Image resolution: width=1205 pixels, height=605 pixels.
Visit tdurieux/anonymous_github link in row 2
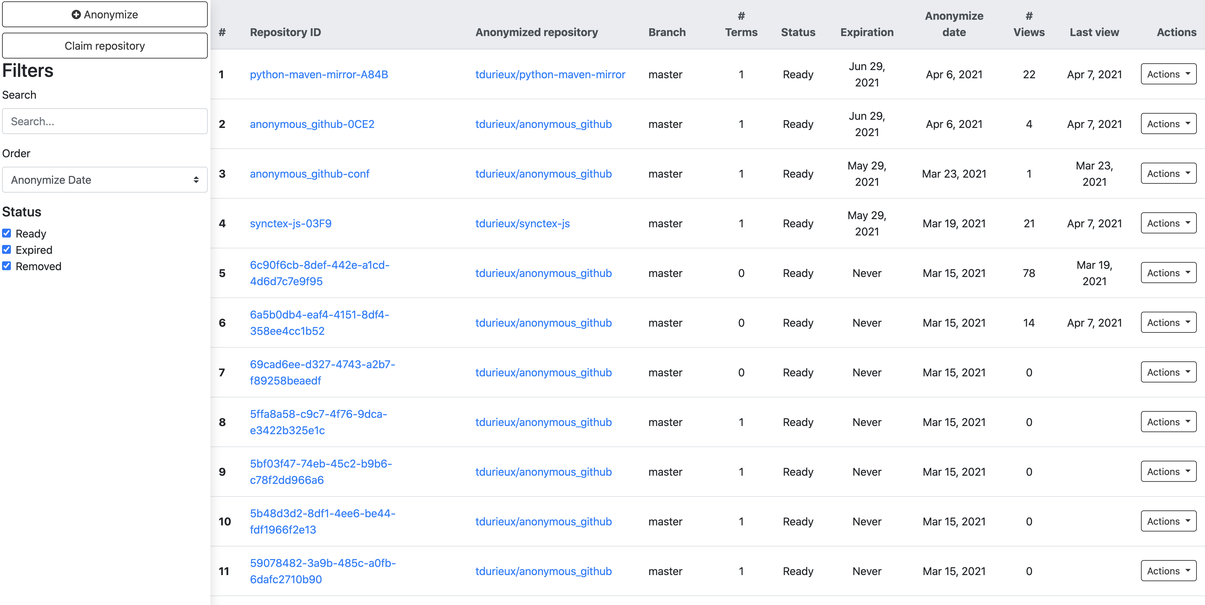(x=544, y=124)
